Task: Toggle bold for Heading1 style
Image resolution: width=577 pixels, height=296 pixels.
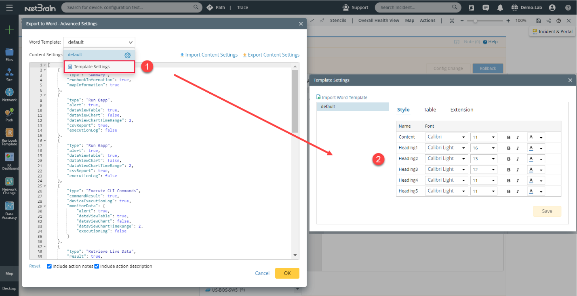Action: point(509,148)
